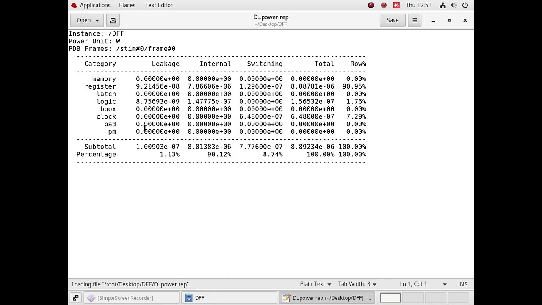Click the network connection icon
The width and height of the screenshot is (542, 305).
tap(442, 5)
